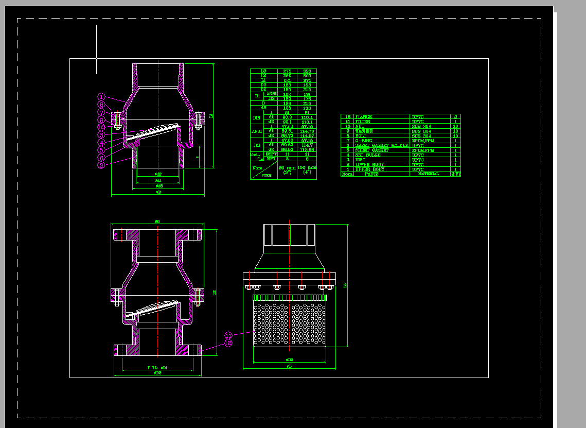Click the L3 dimension beside the filter view
This screenshot has height=428, width=586.
(x=345, y=285)
